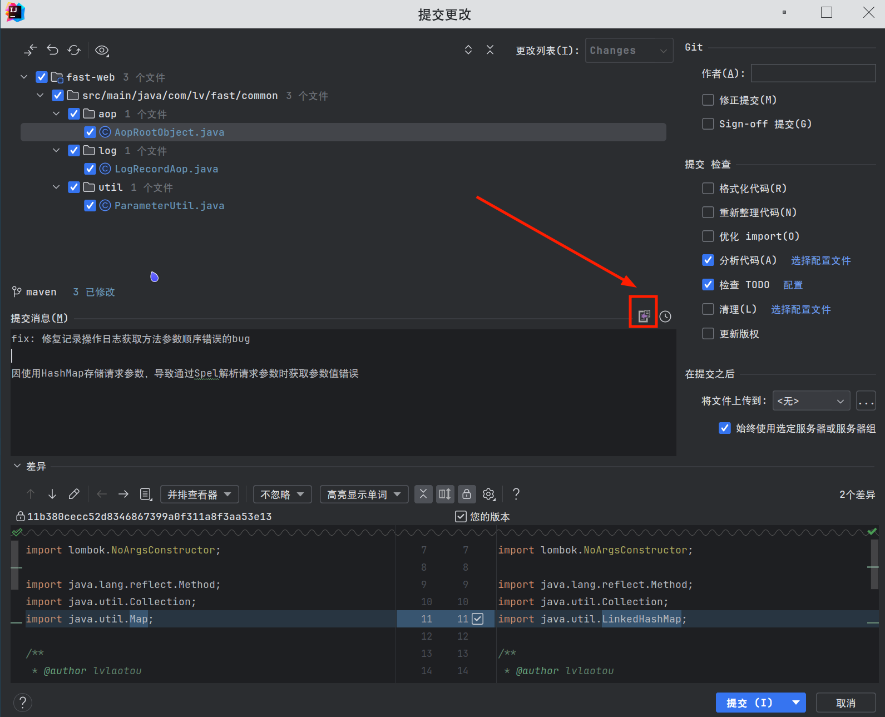885x717 pixels.
Task: Open the view options eye icon
Action: (x=102, y=50)
